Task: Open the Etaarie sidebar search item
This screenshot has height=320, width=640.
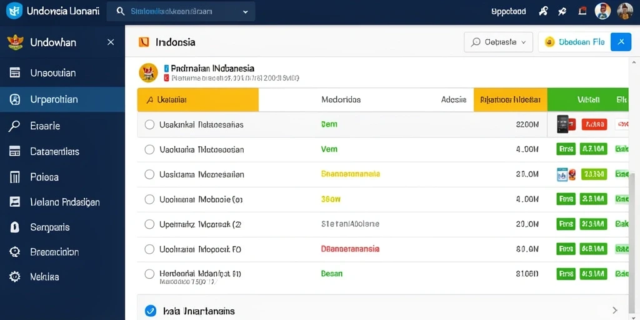Action: click(x=62, y=126)
